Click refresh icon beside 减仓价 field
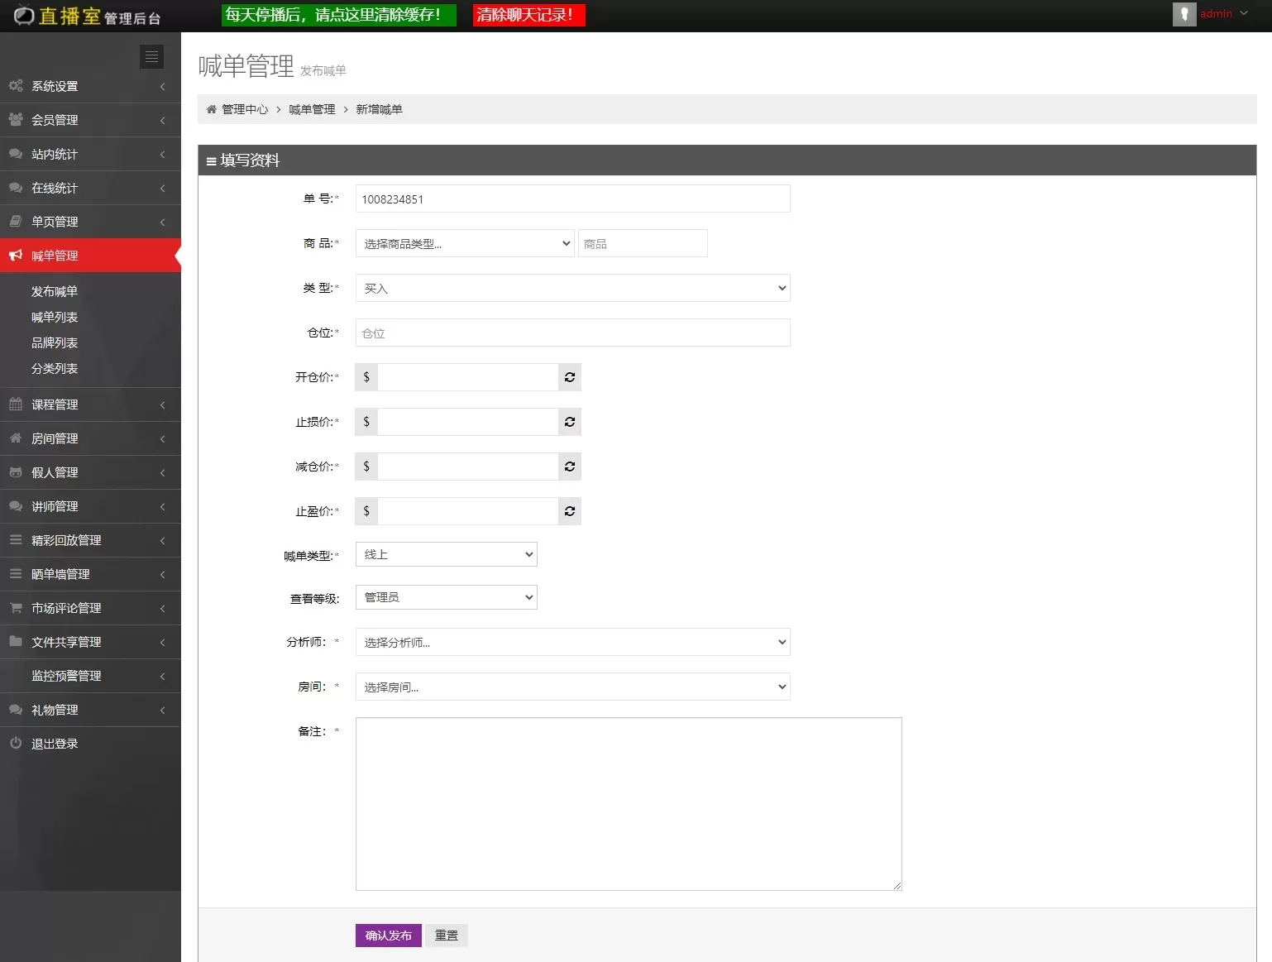The image size is (1272, 962). [x=570, y=467]
